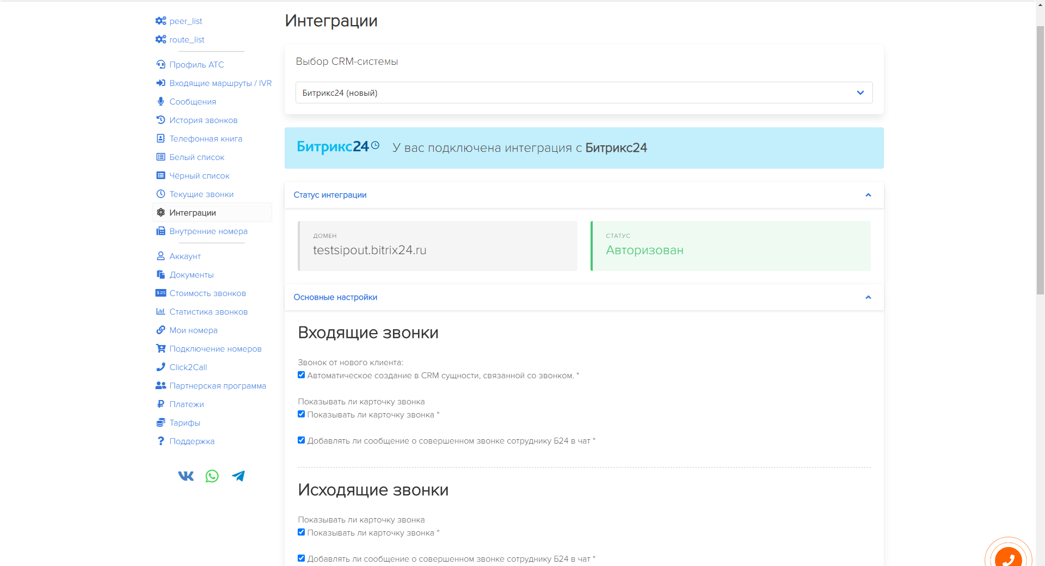Open История звонков page
This screenshot has height=566, width=1045.
pos(204,120)
